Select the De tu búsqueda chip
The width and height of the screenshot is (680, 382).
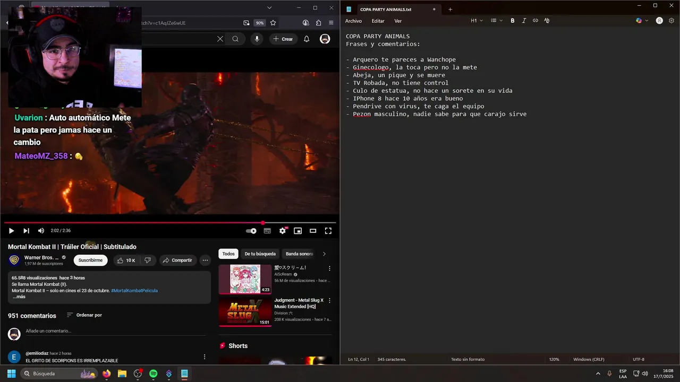tap(260, 254)
